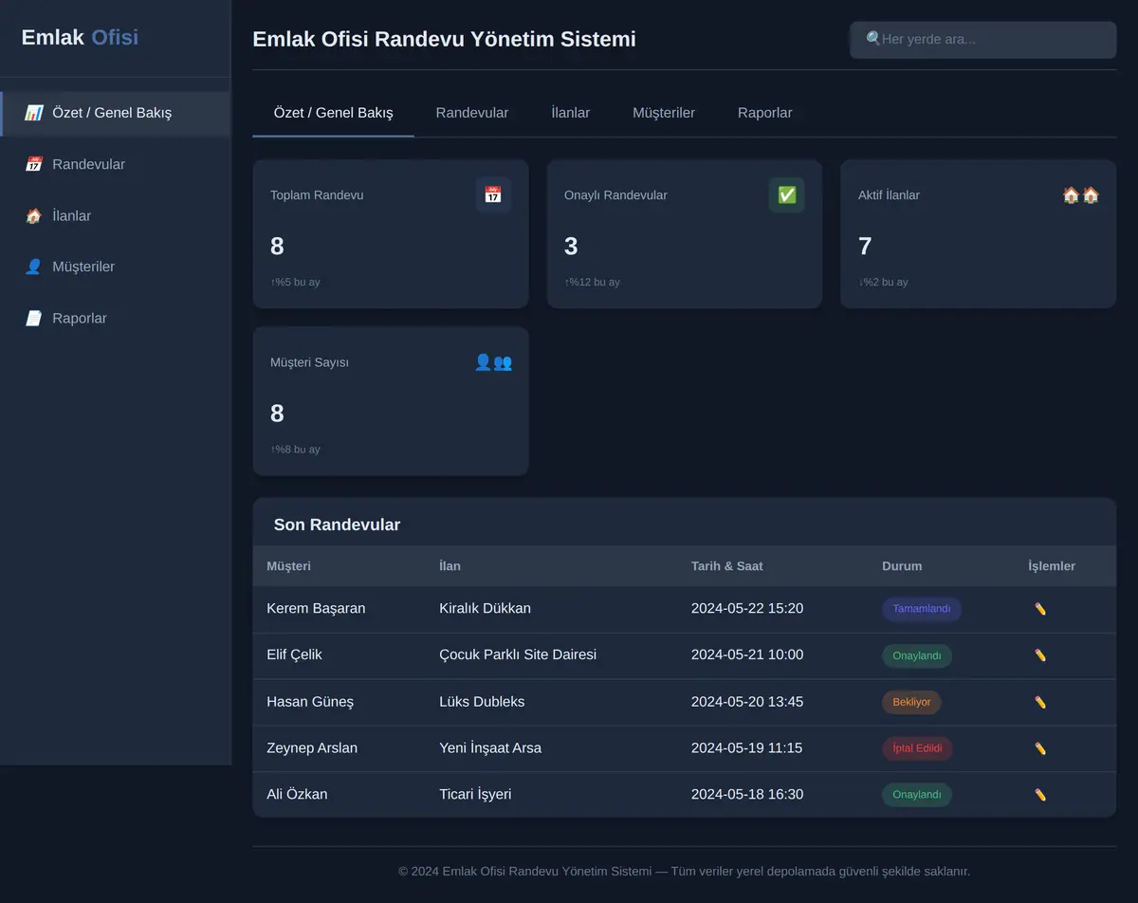Click the Tamamlandı status badge
This screenshot has height=903, width=1138.
point(922,609)
